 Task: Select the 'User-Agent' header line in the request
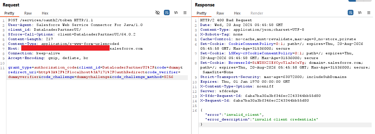coord(75,25)
